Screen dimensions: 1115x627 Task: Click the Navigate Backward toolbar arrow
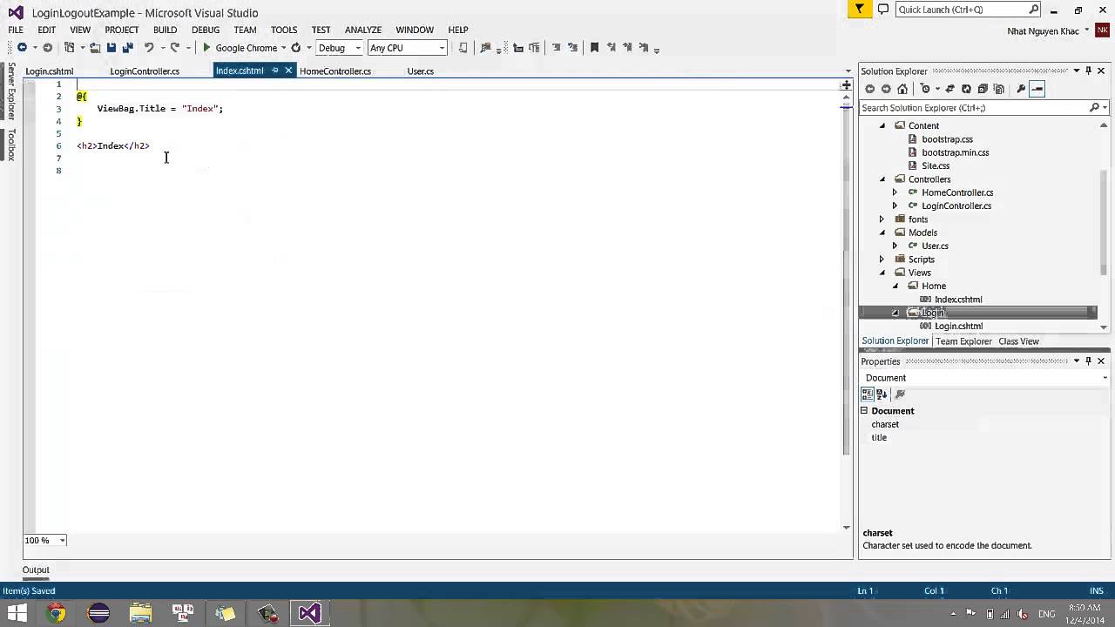tap(22, 48)
